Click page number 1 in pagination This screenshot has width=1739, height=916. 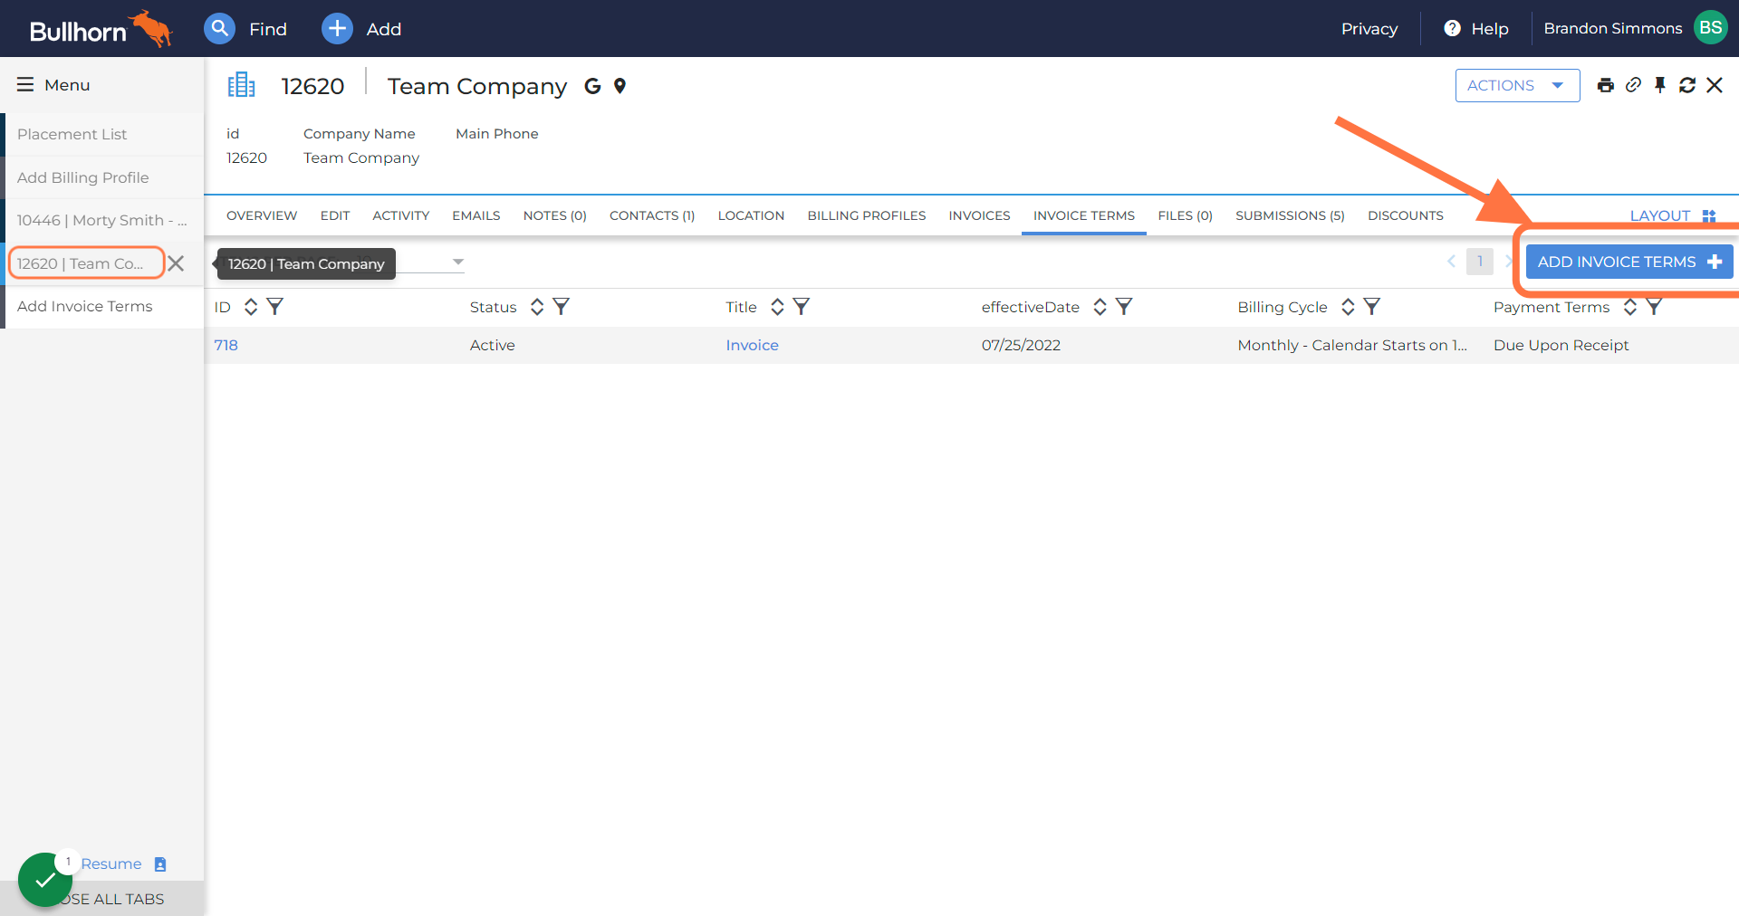1480,262
